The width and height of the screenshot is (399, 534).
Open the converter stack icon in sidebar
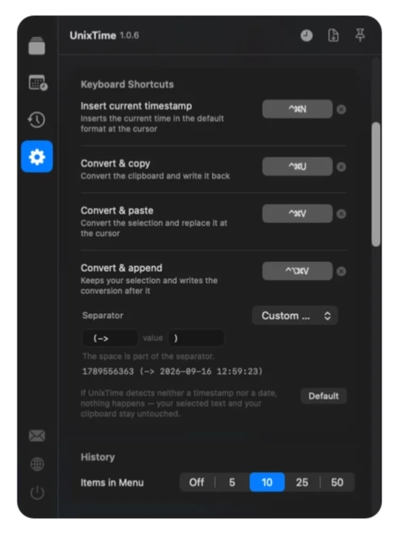[37, 46]
